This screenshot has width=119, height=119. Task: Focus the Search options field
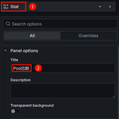point(60,24)
